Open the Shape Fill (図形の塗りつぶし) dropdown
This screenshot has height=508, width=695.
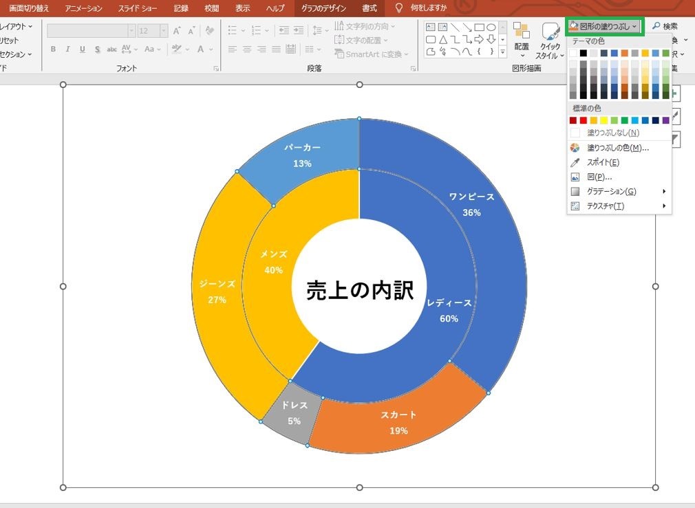point(604,27)
